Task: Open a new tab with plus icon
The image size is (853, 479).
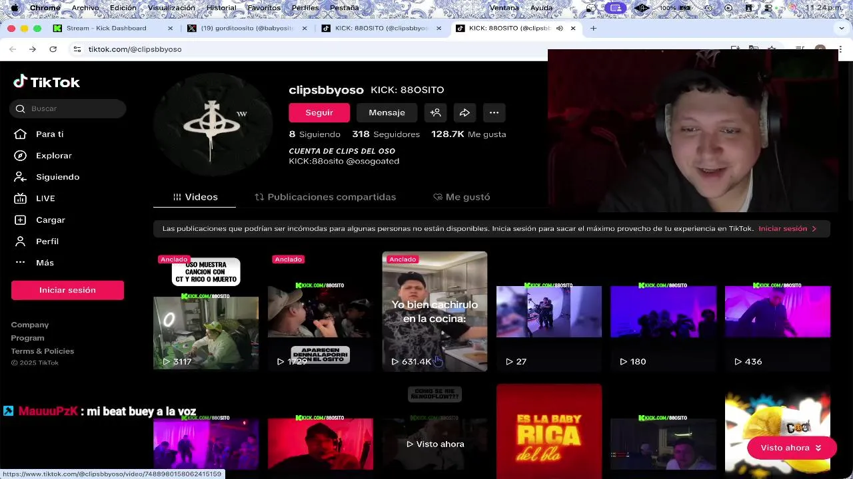Action: pos(593,29)
